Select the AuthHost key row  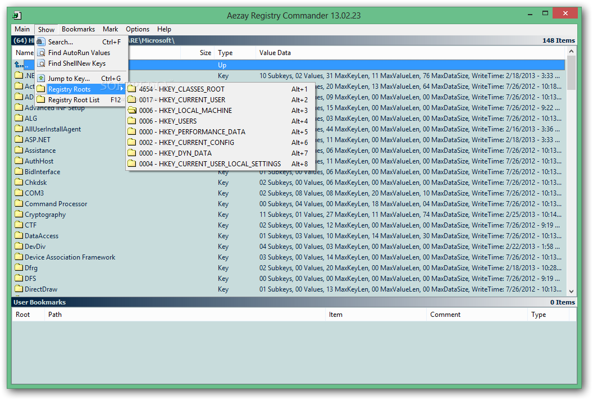click(x=289, y=161)
